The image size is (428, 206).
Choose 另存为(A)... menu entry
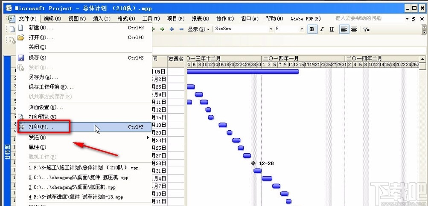(x=84, y=77)
